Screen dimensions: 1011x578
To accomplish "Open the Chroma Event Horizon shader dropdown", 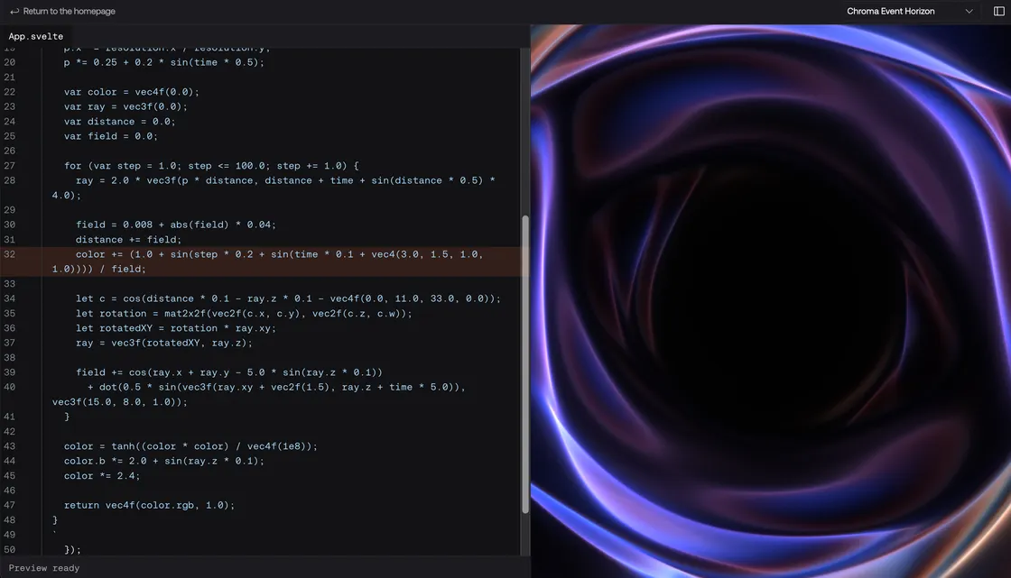I will point(901,11).
